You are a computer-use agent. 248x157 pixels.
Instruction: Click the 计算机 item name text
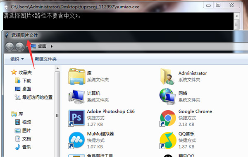click(x=93, y=93)
